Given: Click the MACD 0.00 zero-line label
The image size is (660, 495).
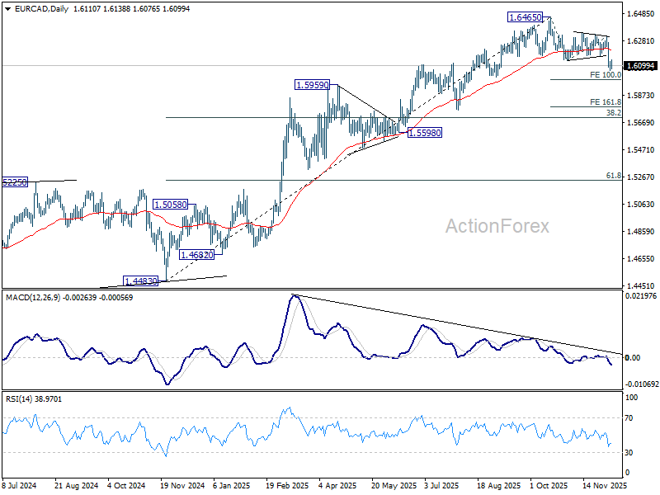Looking at the screenshot, I should click(x=633, y=357).
